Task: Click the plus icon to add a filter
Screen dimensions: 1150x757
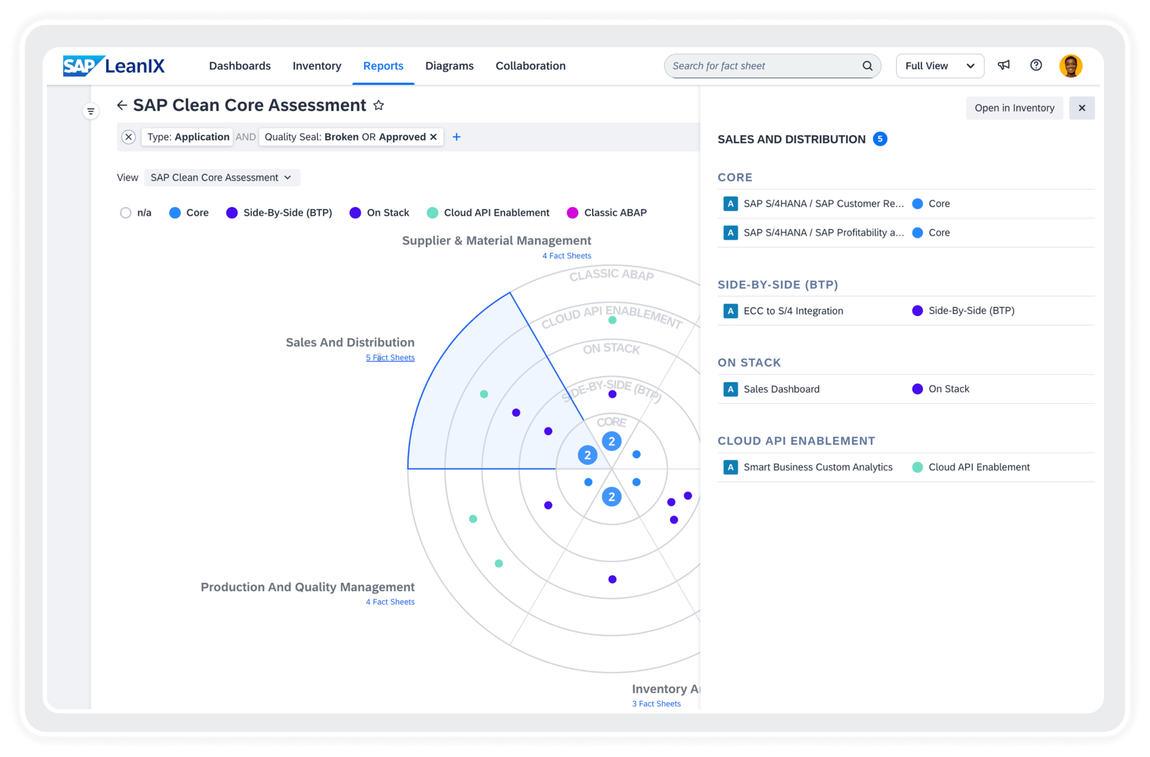Action: point(456,136)
